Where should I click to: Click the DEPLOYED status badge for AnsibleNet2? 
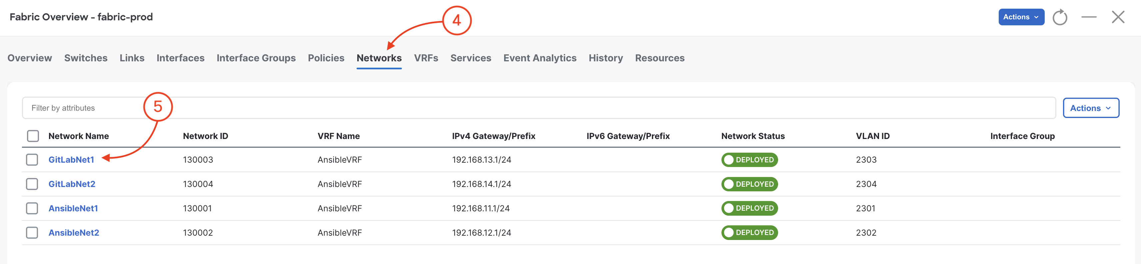(749, 233)
